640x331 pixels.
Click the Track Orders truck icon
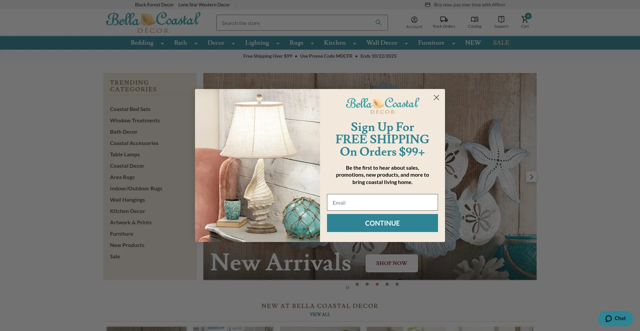444,19
